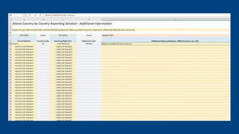Viewport: 239px width, 134px height.
Task: Select column D header
Action: [89, 20]
